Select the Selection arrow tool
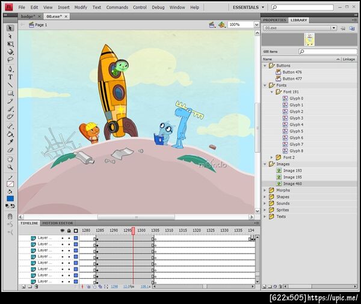 [10, 28]
